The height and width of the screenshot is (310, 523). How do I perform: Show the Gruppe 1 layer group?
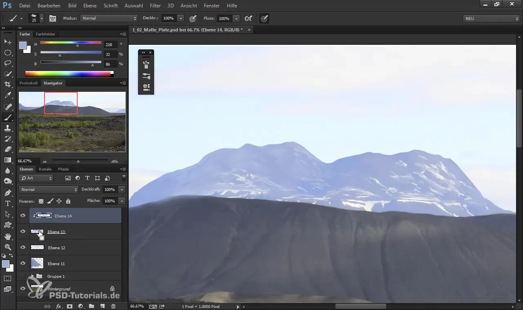click(23, 276)
